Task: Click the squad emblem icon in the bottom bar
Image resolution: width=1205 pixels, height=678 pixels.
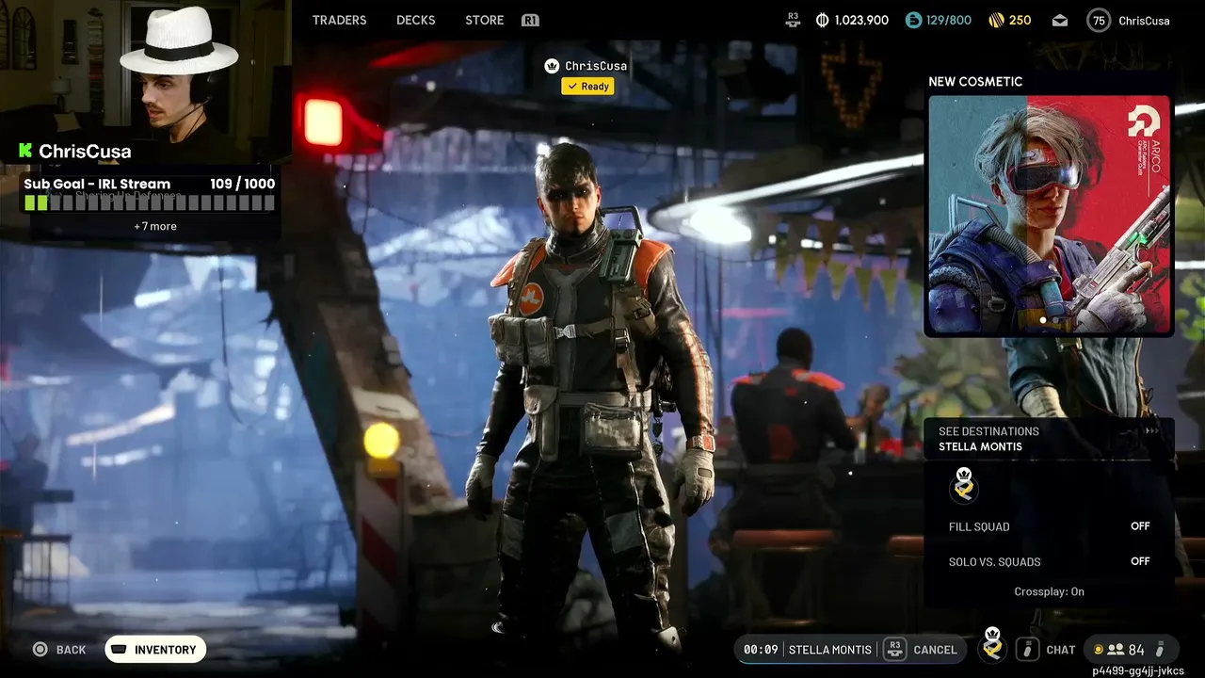Action: pyautogui.click(x=992, y=644)
